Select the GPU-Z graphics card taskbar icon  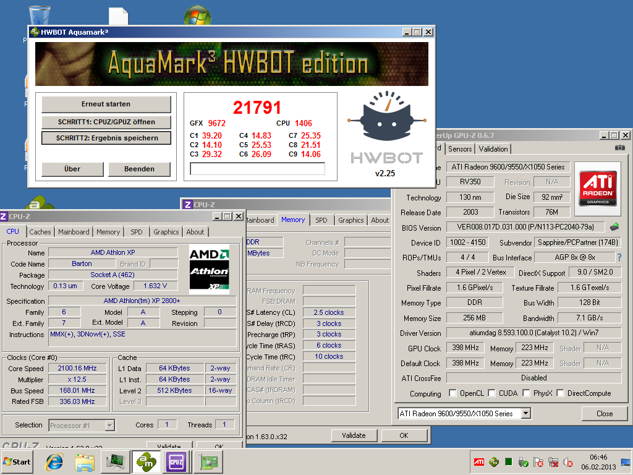pos(208,461)
